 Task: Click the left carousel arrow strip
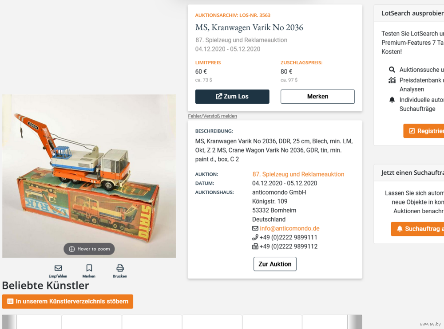click(x=9, y=322)
